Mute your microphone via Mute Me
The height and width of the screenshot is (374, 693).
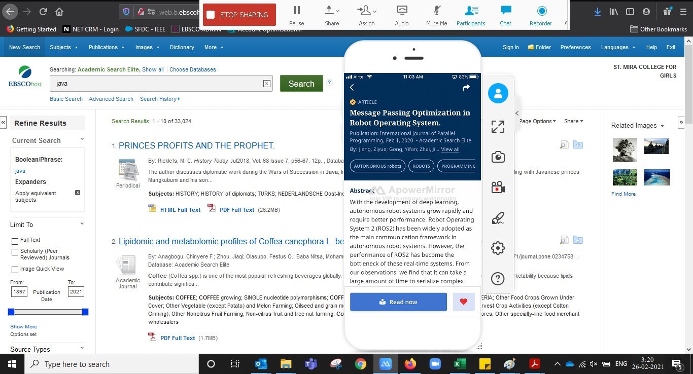point(436,15)
